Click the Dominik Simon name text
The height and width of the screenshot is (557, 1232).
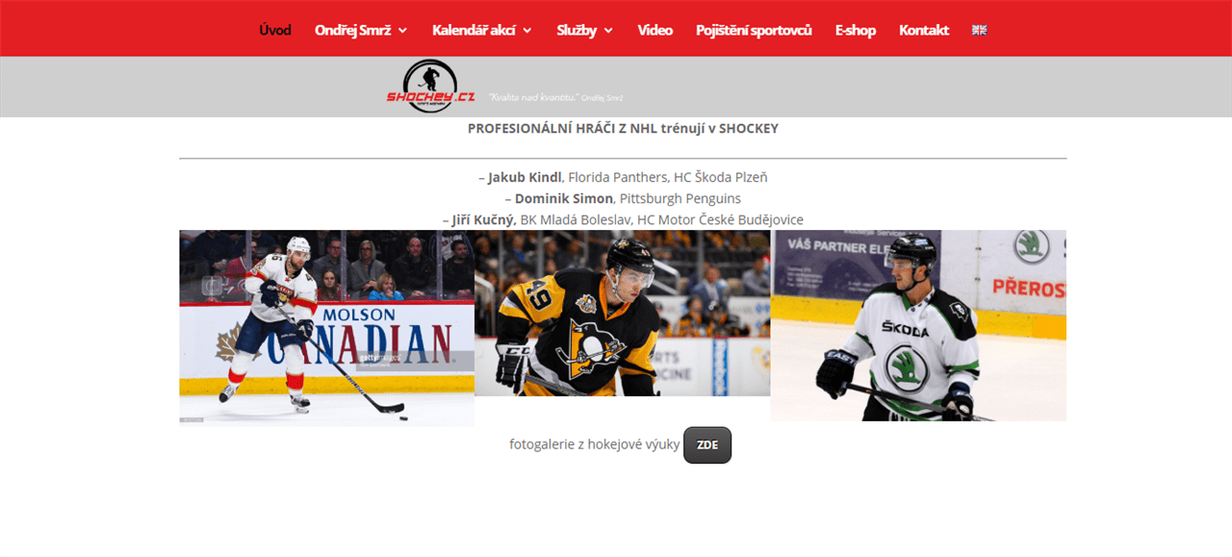point(564,198)
